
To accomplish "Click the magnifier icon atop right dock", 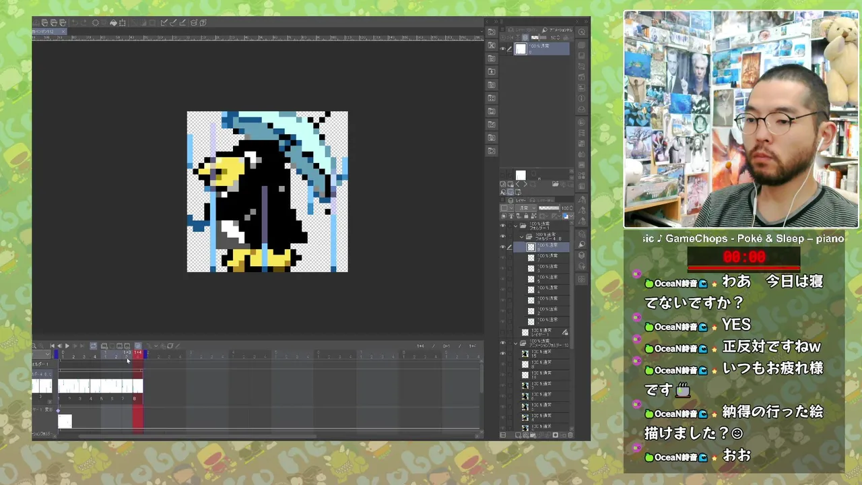I will coord(582,32).
